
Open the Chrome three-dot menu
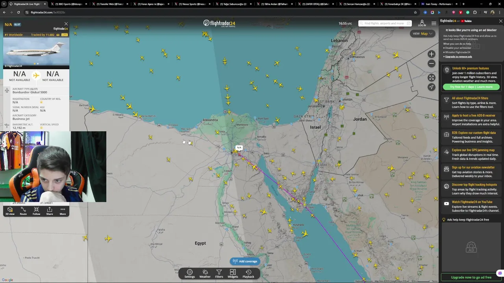[x=499, y=12]
